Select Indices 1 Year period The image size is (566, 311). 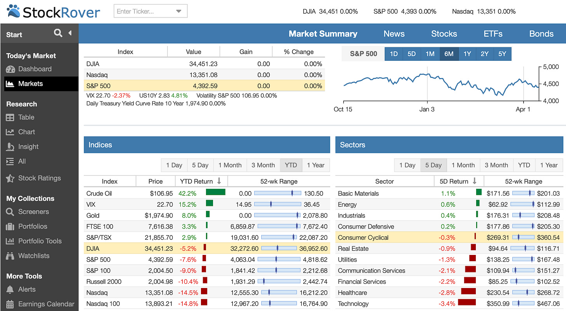click(316, 165)
